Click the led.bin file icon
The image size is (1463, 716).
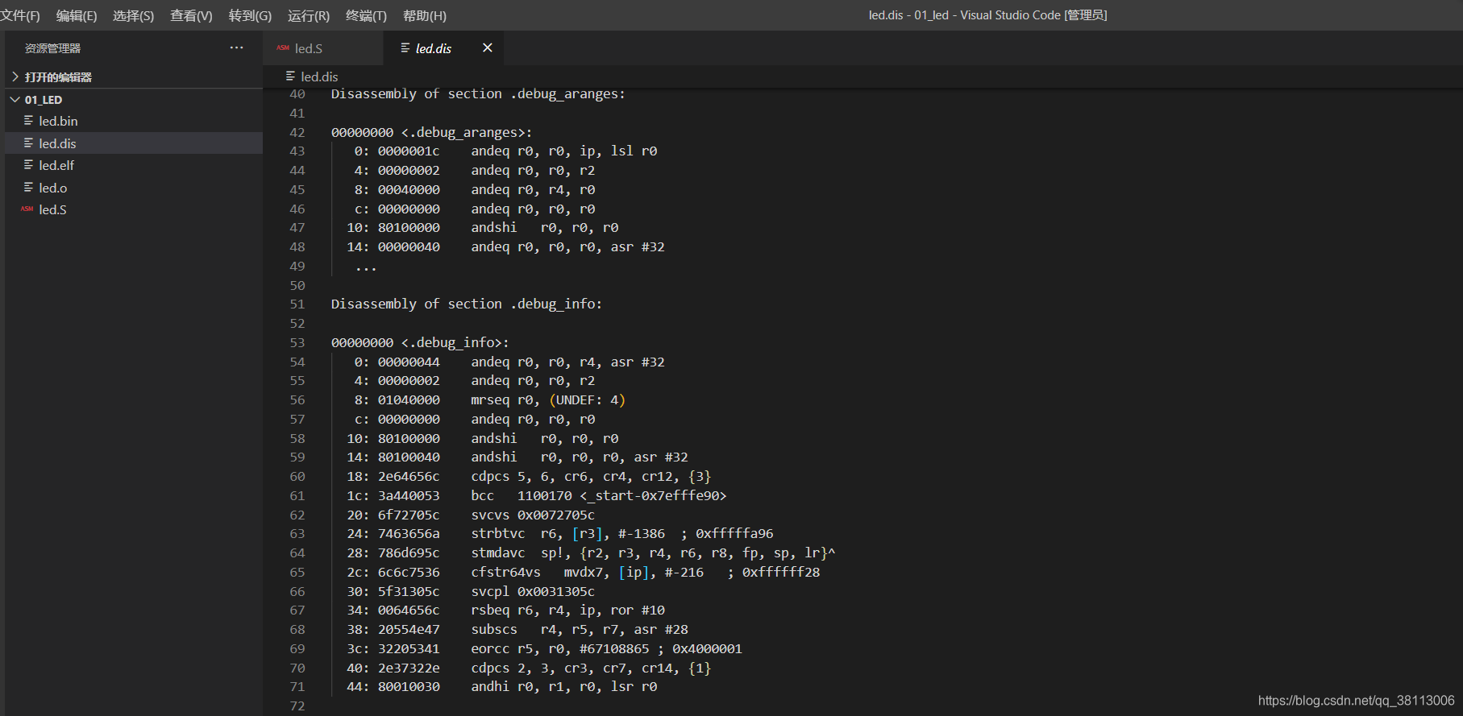coord(28,121)
